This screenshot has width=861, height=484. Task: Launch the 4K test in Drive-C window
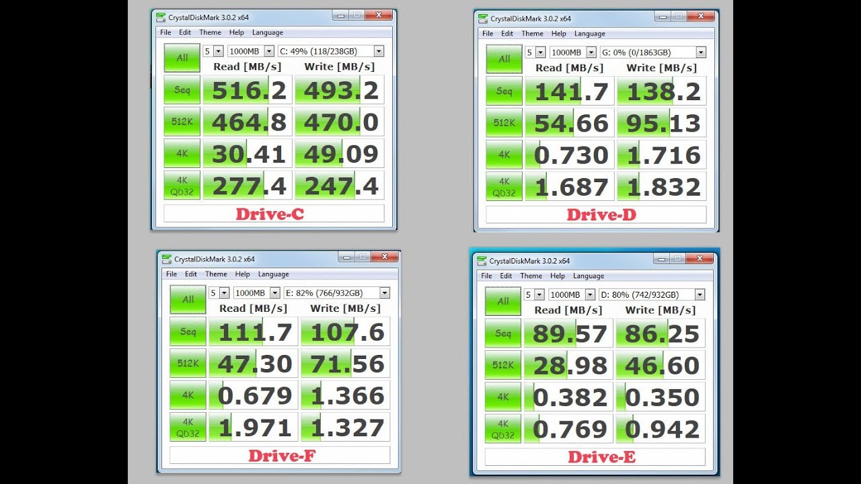click(x=182, y=153)
